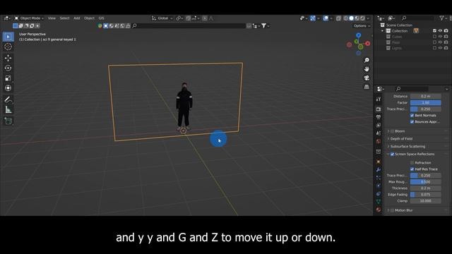Click the viewport Zoom magnifier icon
This screenshot has width=452, height=254.
(367, 60)
